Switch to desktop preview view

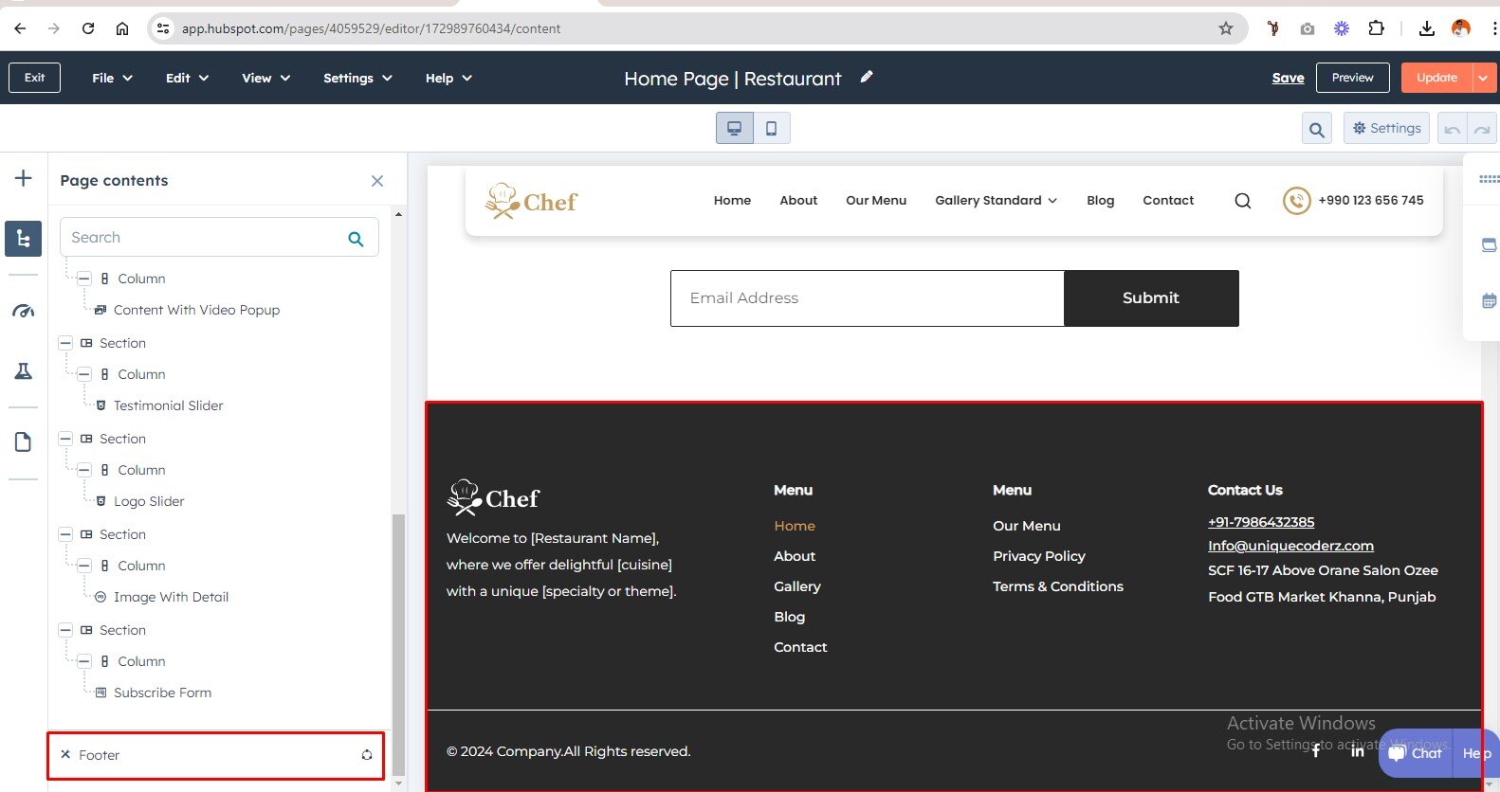[x=735, y=128]
